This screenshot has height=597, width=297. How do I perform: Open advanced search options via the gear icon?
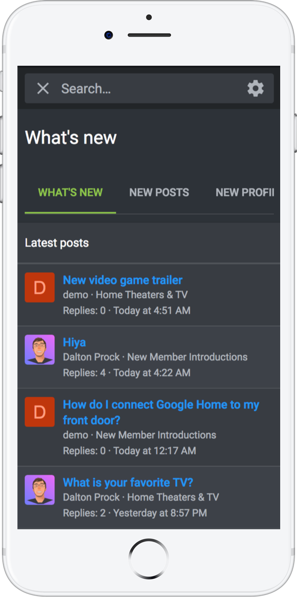pos(255,89)
